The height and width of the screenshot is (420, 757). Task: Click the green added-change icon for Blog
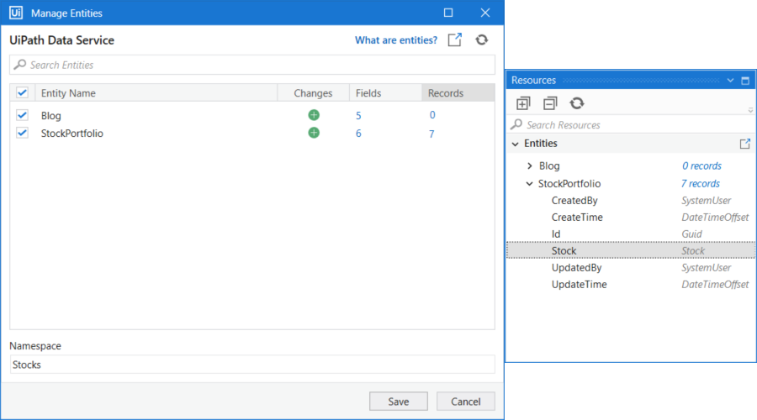[x=314, y=115]
